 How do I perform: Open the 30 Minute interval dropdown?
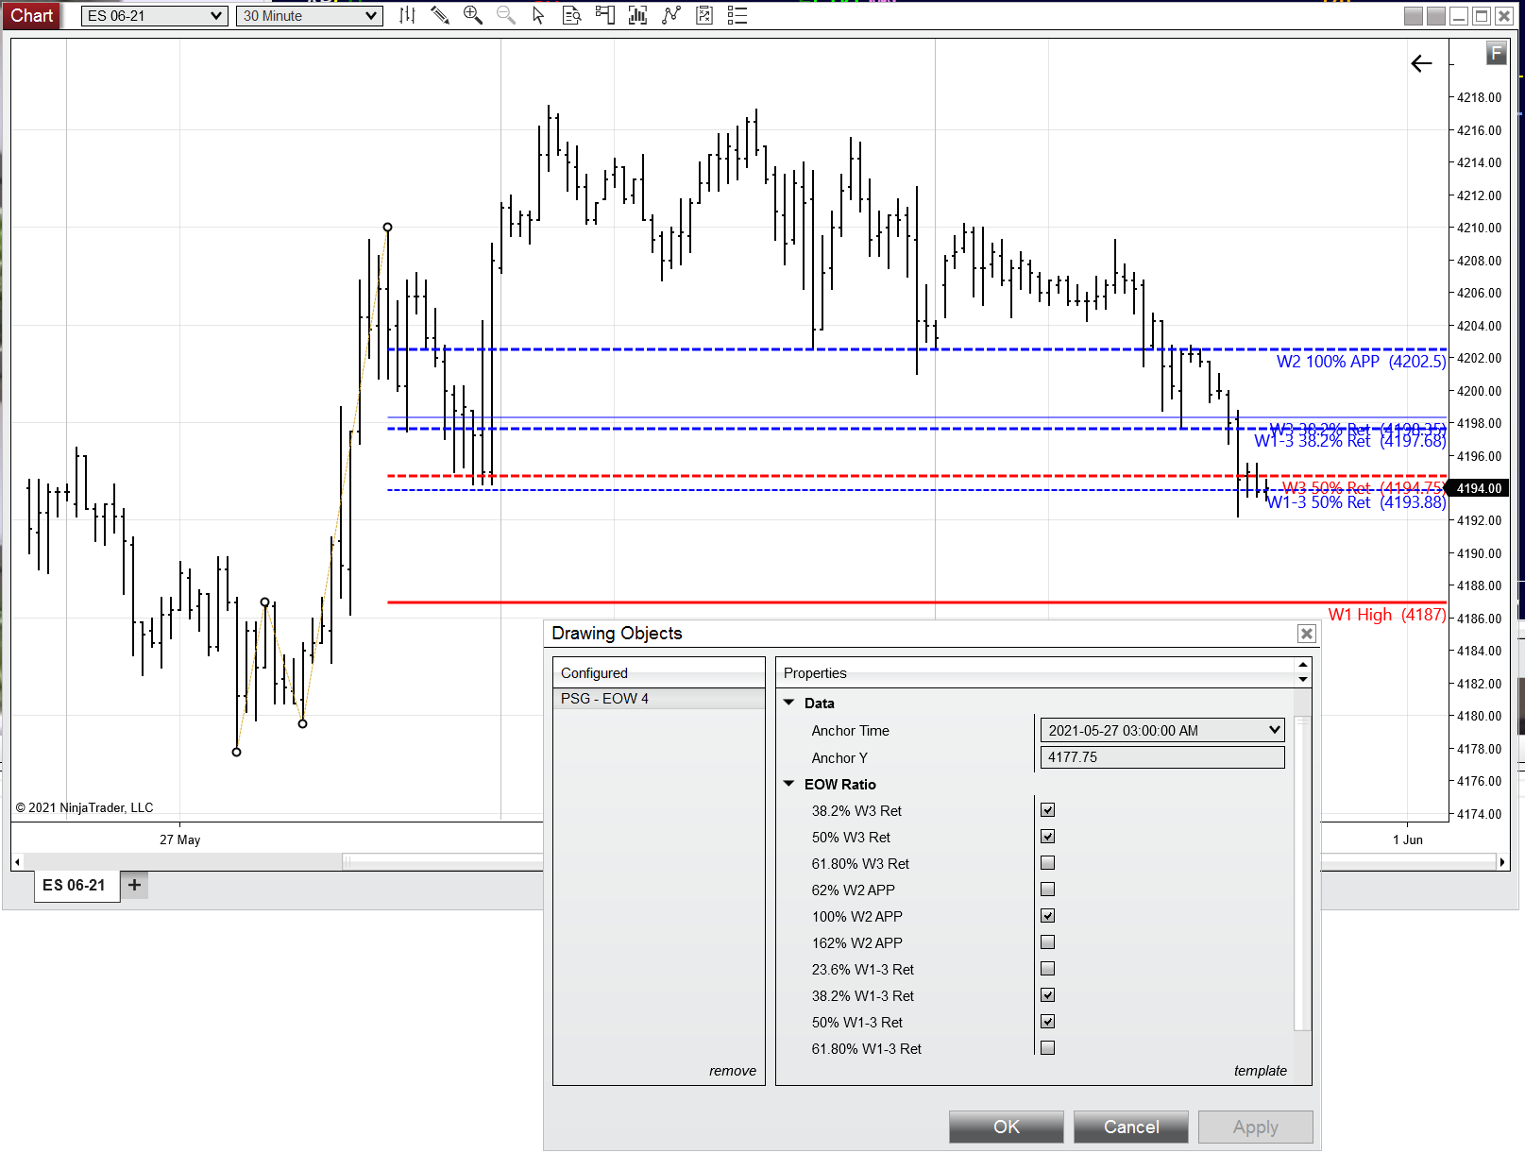pyautogui.click(x=371, y=15)
